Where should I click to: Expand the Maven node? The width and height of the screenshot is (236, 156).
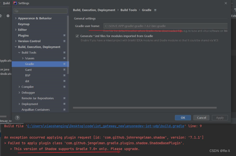[23, 58]
